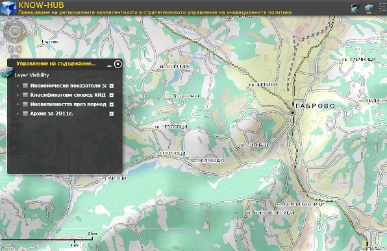Image resolution: width=387 pixels, height=251 pixels.
Task: Go to next map extent
Action: pos(18,49)
